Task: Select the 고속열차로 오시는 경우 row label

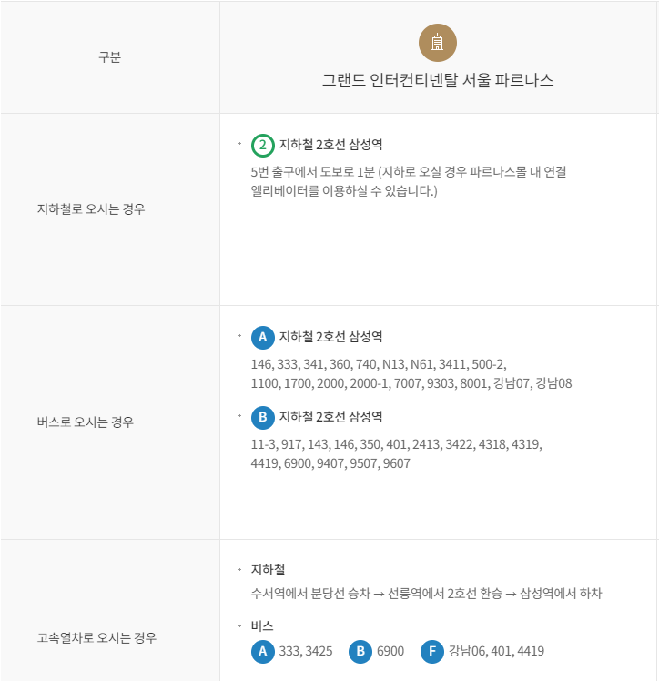Action: pyautogui.click(x=96, y=637)
